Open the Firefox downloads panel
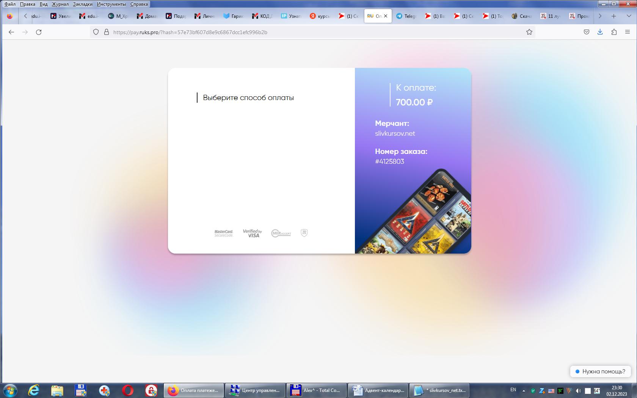 pyautogui.click(x=600, y=32)
